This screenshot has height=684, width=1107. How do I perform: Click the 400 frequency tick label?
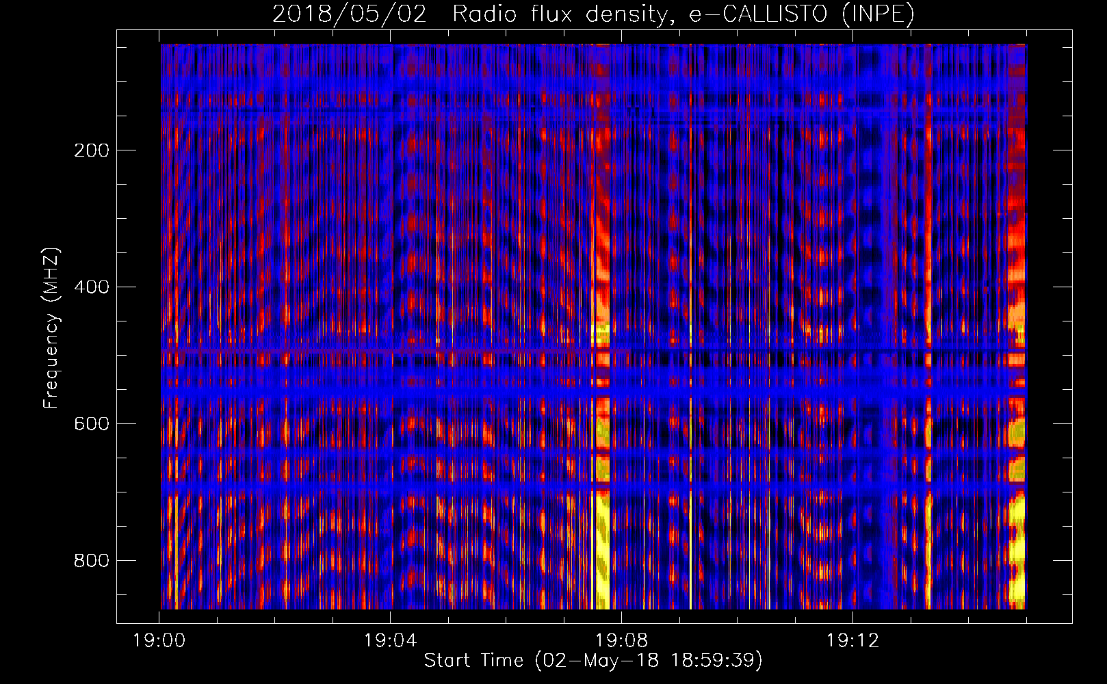(x=92, y=287)
